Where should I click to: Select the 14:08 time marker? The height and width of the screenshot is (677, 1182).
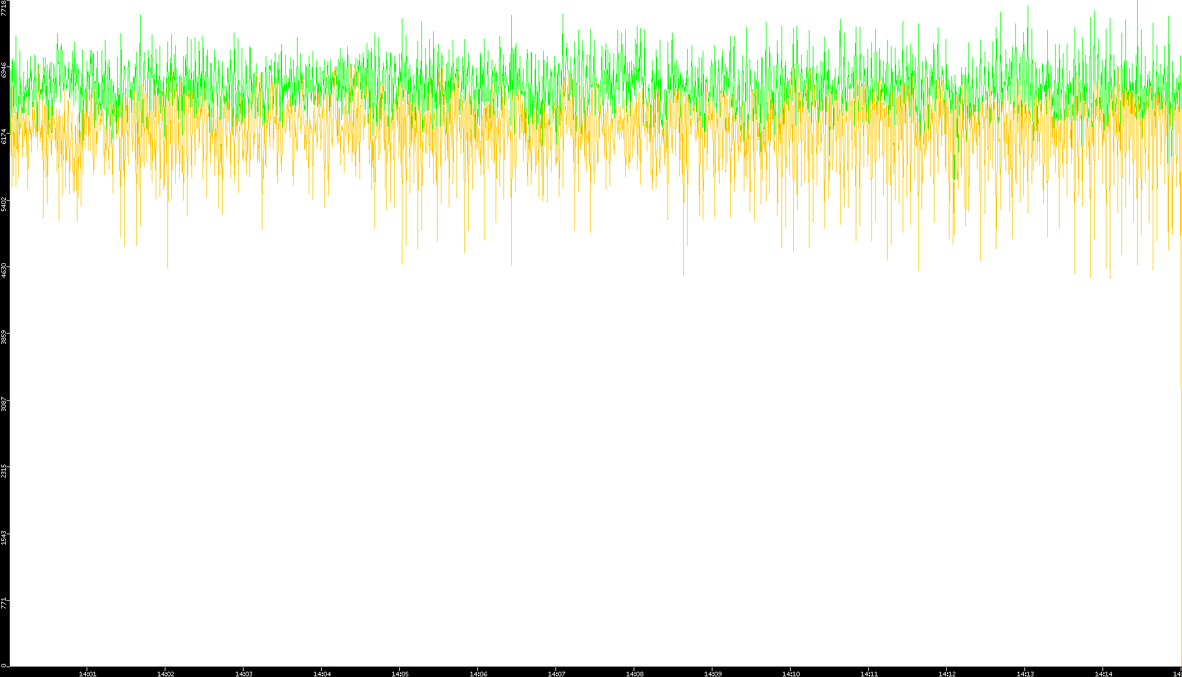(634, 674)
